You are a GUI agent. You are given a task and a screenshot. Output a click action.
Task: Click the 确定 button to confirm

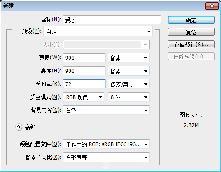[x=191, y=20]
